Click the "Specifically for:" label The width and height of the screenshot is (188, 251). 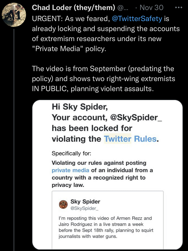tap(71, 153)
